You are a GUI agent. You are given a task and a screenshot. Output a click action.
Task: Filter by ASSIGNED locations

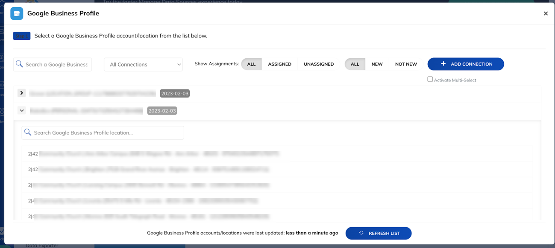[x=279, y=64]
